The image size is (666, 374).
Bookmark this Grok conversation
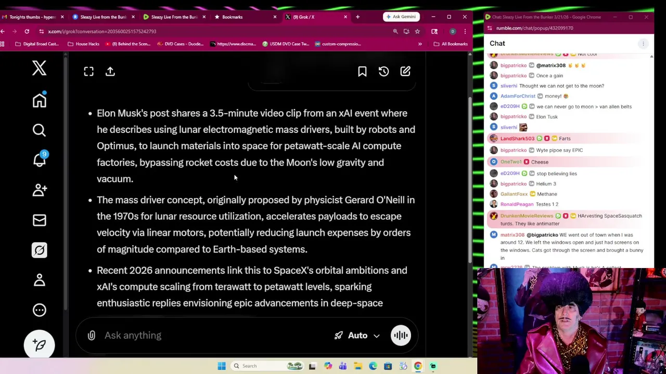[362, 71]
